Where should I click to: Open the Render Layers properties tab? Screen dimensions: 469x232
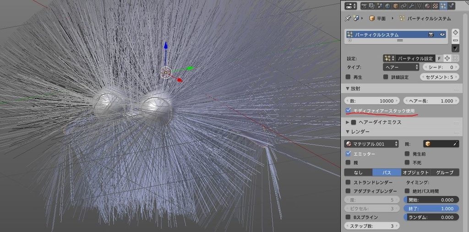coord(372,6)
